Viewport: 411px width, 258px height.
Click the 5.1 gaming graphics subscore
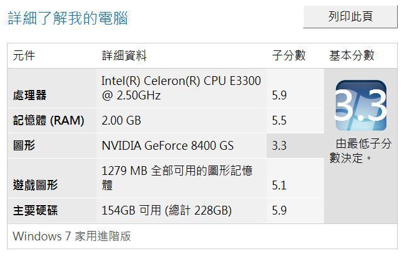pos(279,185)
